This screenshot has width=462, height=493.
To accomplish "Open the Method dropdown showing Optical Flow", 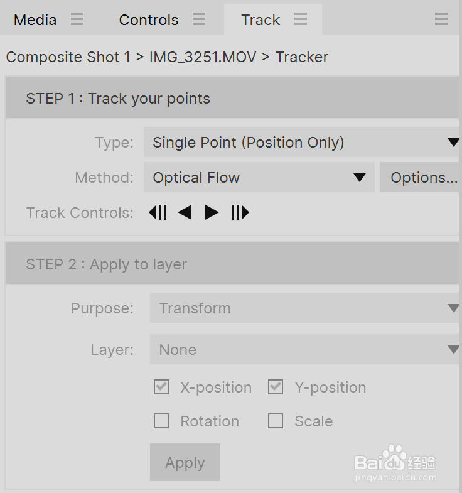I will coord(259,177).
